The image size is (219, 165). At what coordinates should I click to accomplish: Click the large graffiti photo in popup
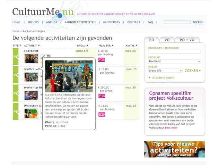(69, 76)
